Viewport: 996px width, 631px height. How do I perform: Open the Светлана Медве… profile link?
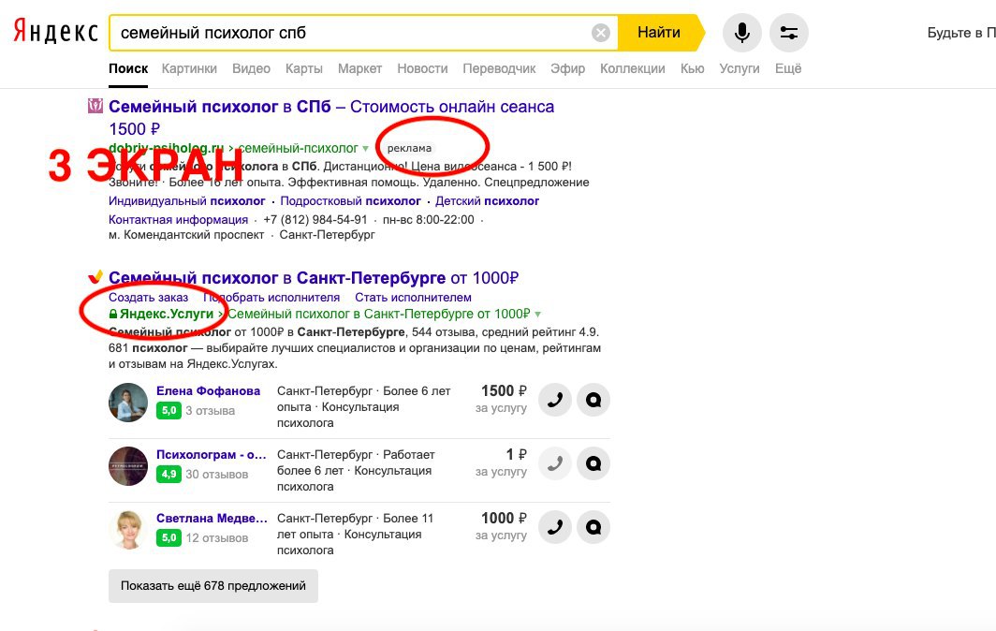212,518
